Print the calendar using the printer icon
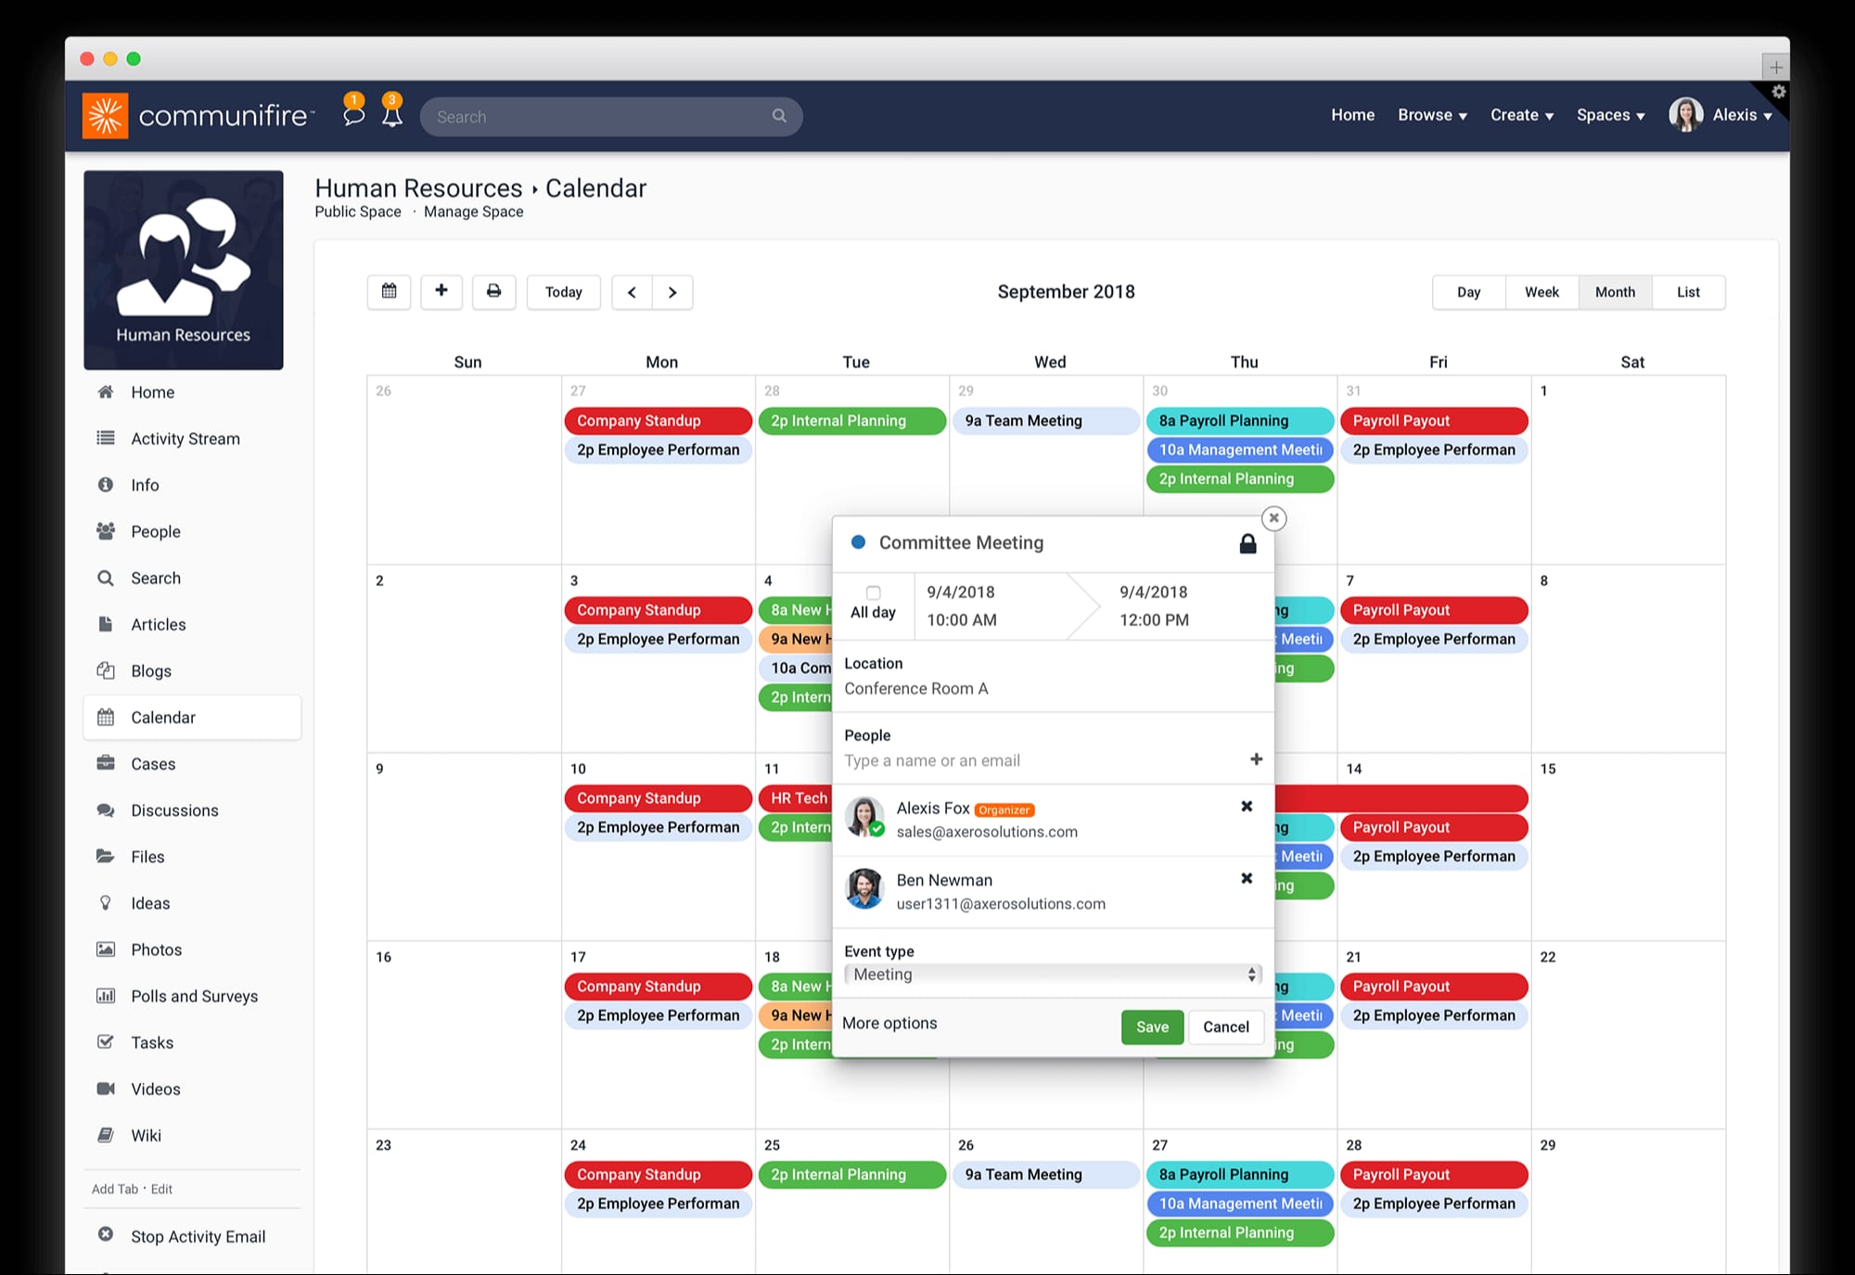The height and width of the screenshot is (1275, 1855). [x=494, y=291]
